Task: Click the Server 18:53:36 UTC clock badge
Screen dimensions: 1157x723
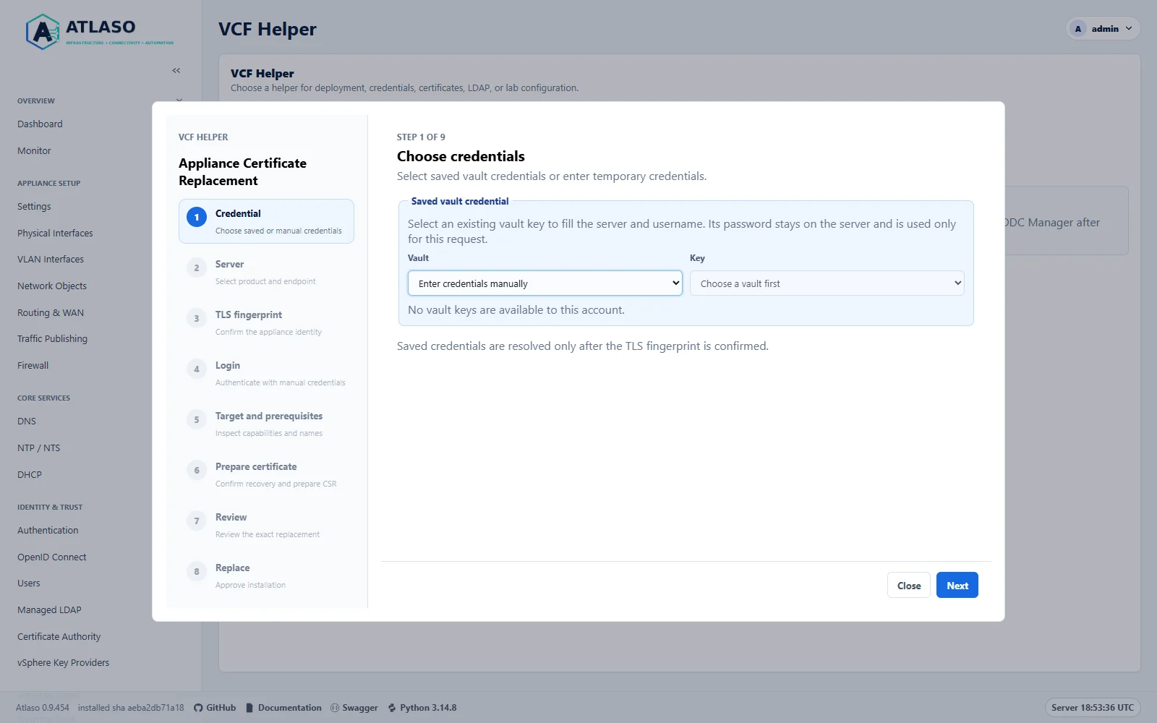Action: pos(1092,708)
